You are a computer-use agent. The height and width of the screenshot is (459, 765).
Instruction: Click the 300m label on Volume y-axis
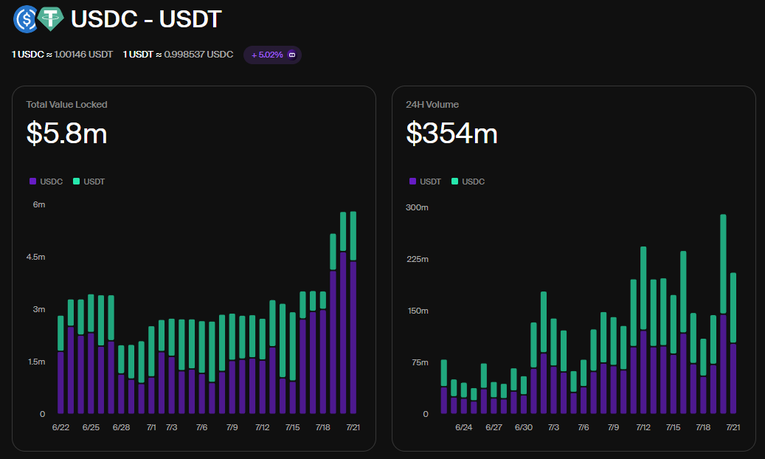(417, 207)
